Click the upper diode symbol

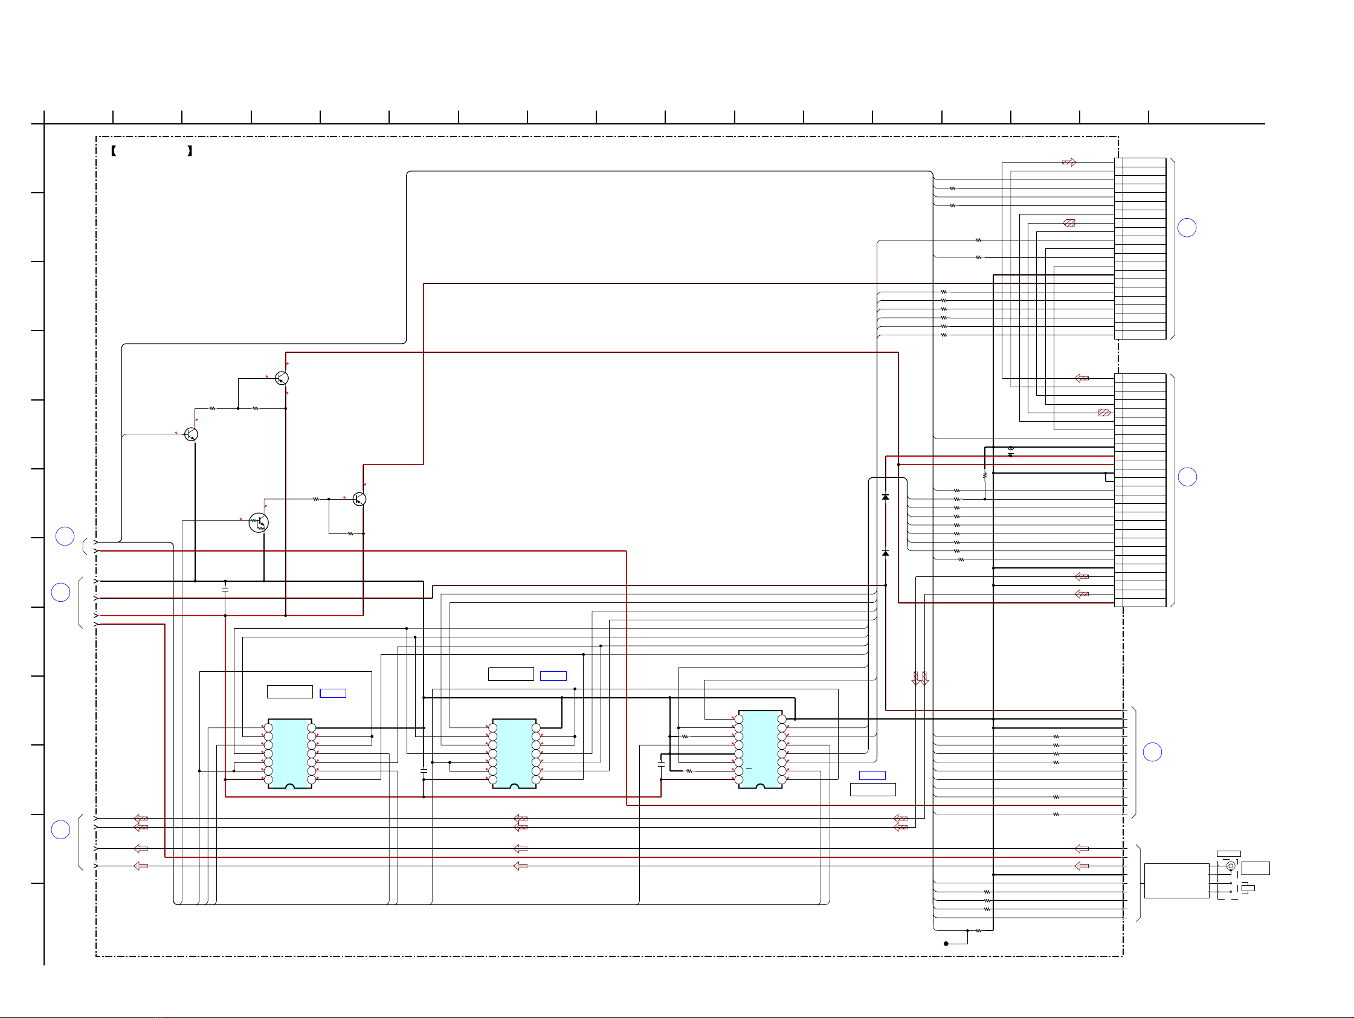point(885,497)
